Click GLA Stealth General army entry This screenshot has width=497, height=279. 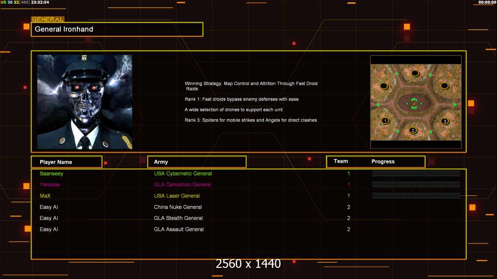(x=178, y=218)
